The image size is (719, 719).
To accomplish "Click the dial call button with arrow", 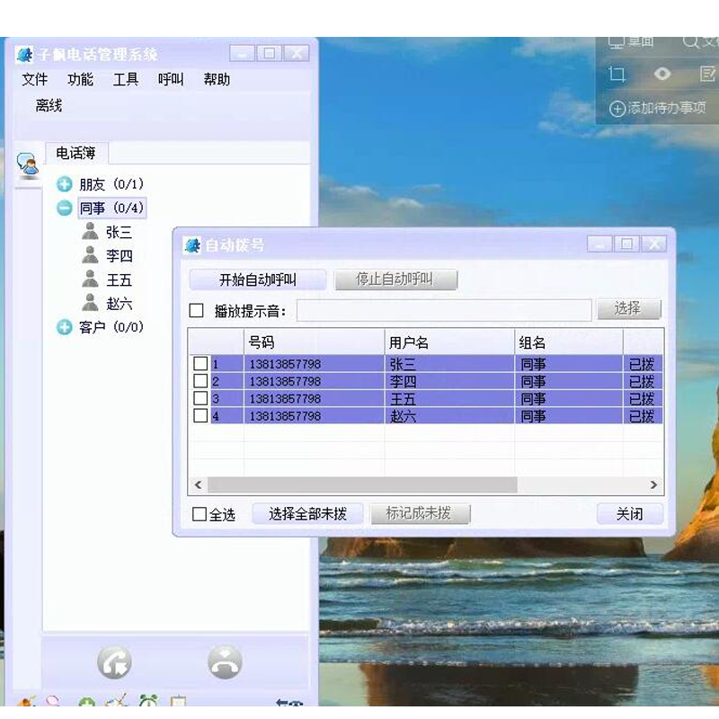I will coord(114,662).
